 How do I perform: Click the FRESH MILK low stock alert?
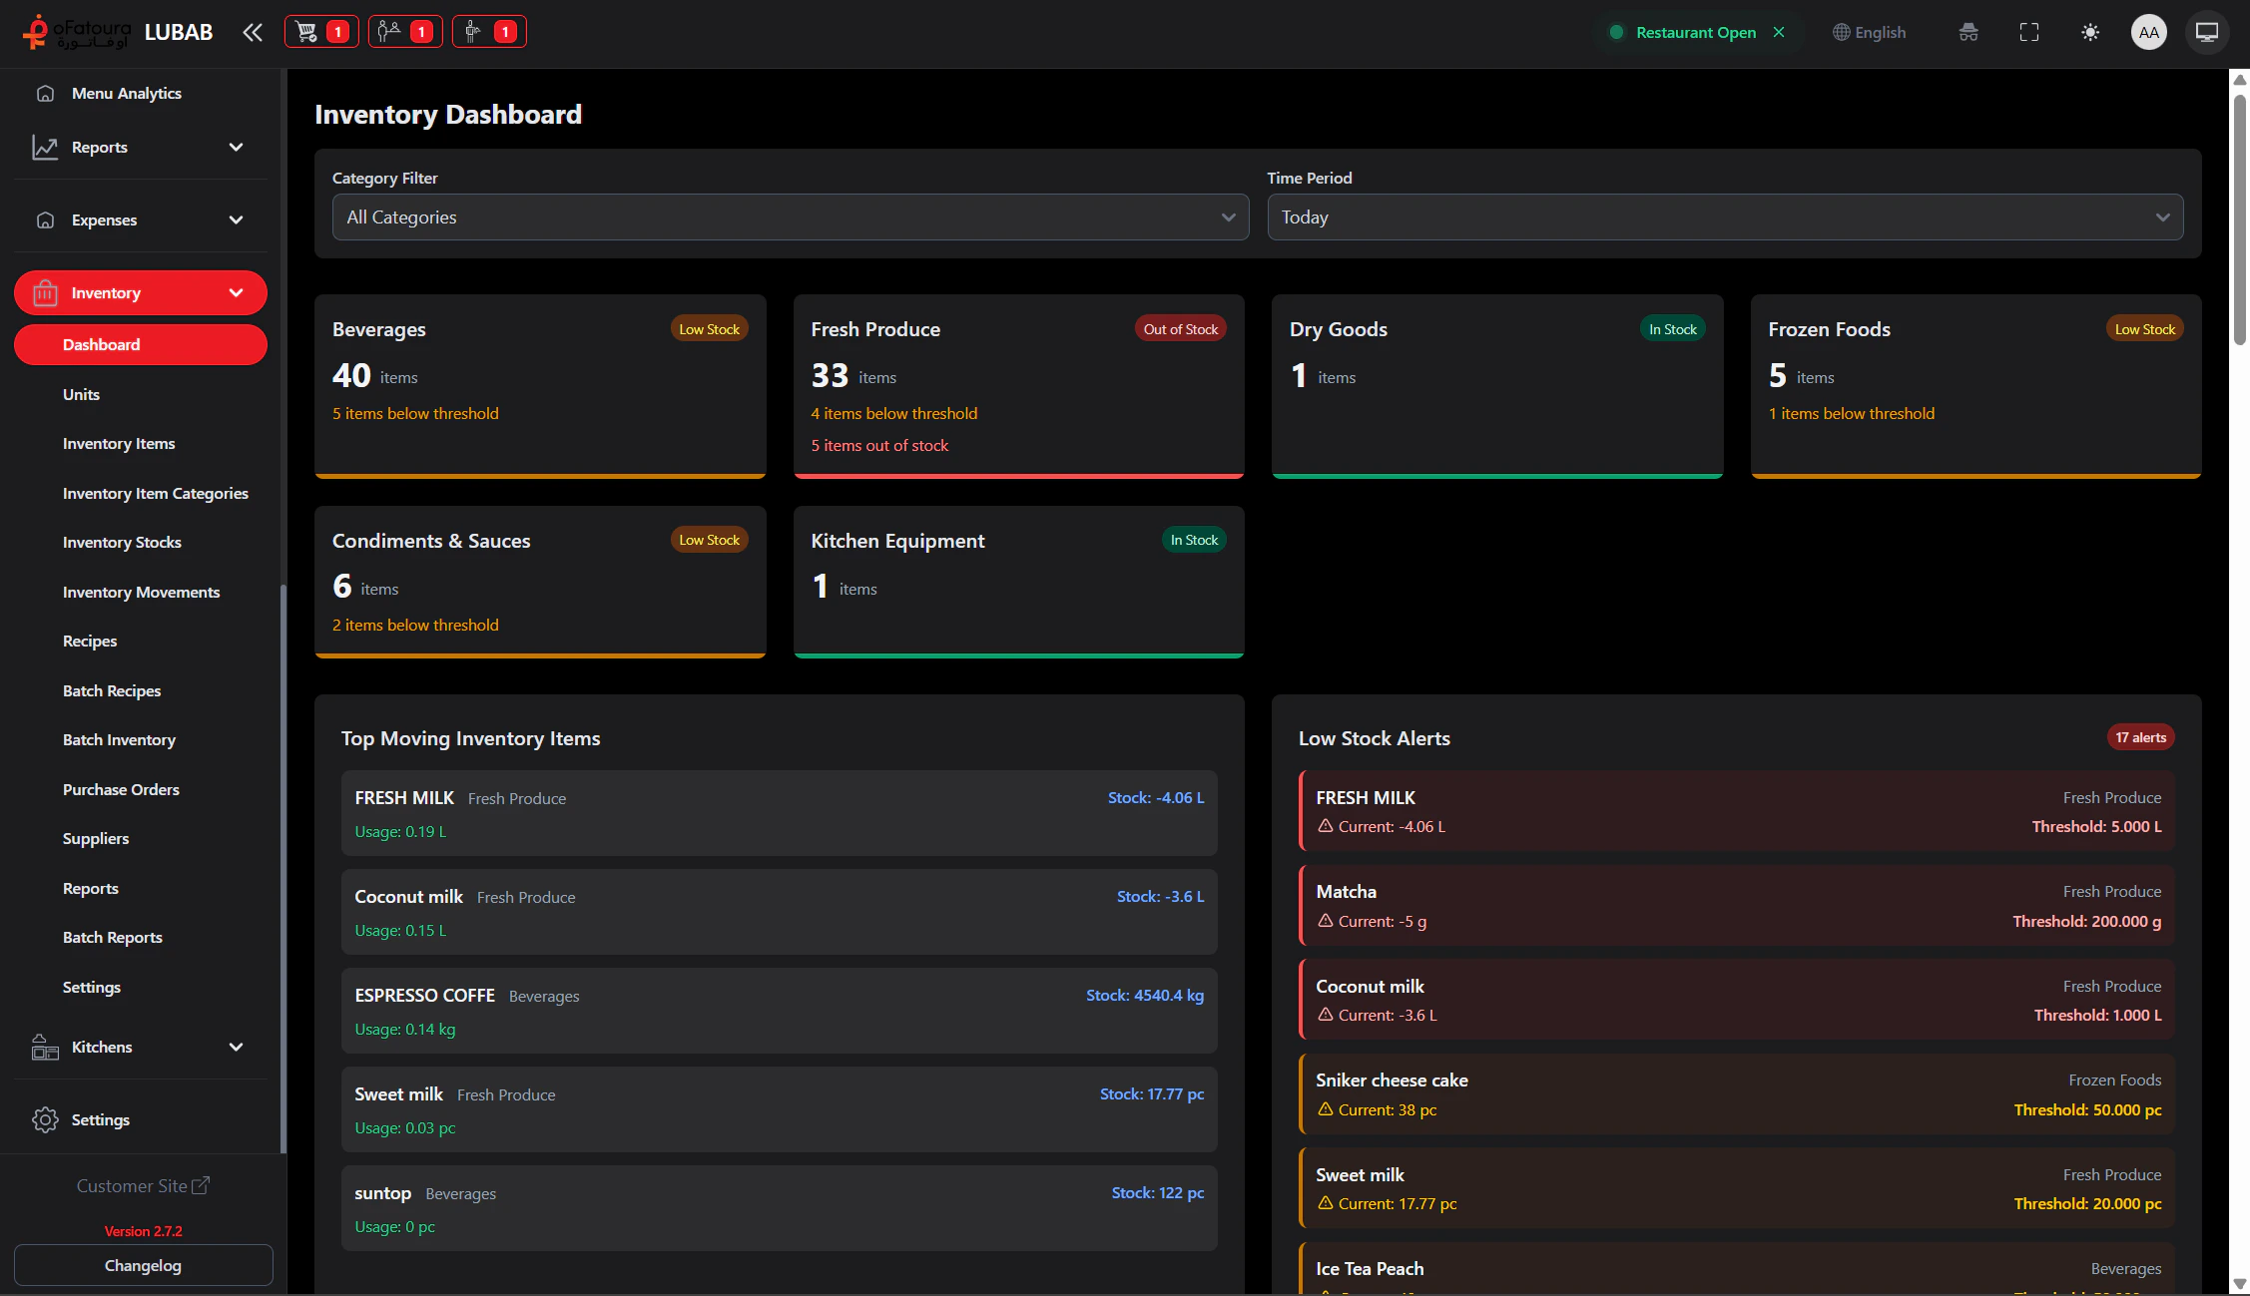1737,811
